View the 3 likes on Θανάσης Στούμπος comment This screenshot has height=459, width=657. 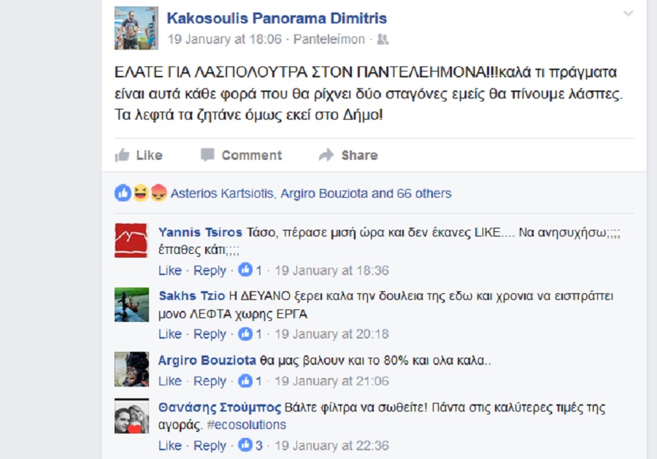pyautogui.click(x=250, y=445)
